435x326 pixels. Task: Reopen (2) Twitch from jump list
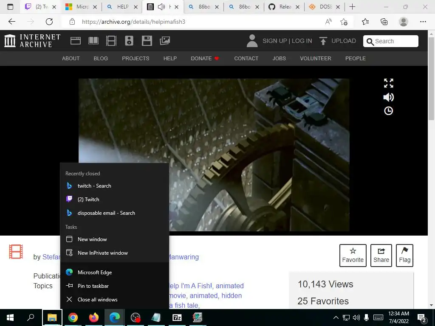(115, 200)
